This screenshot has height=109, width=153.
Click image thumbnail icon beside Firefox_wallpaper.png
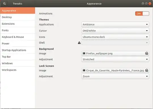(84, 53)
